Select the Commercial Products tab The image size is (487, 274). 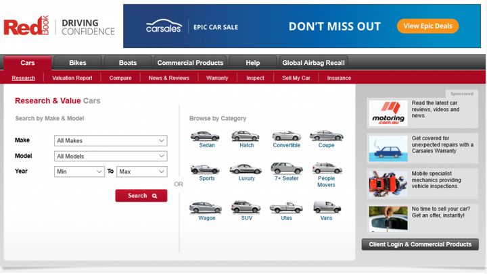tap(190, 63)
